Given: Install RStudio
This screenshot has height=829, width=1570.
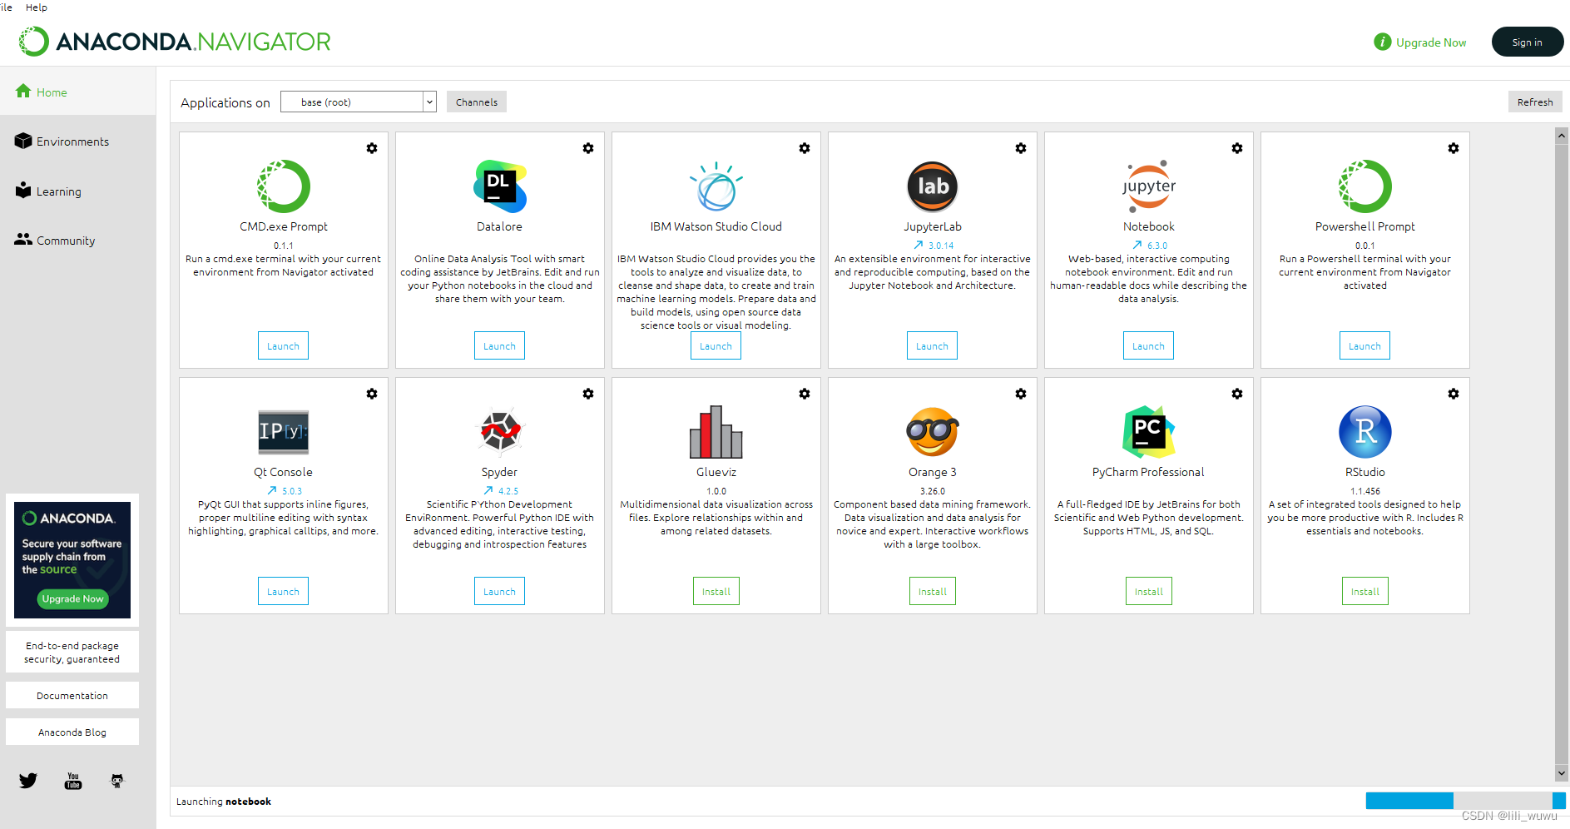Looking at the screenshot, I should click(1365, 591).
